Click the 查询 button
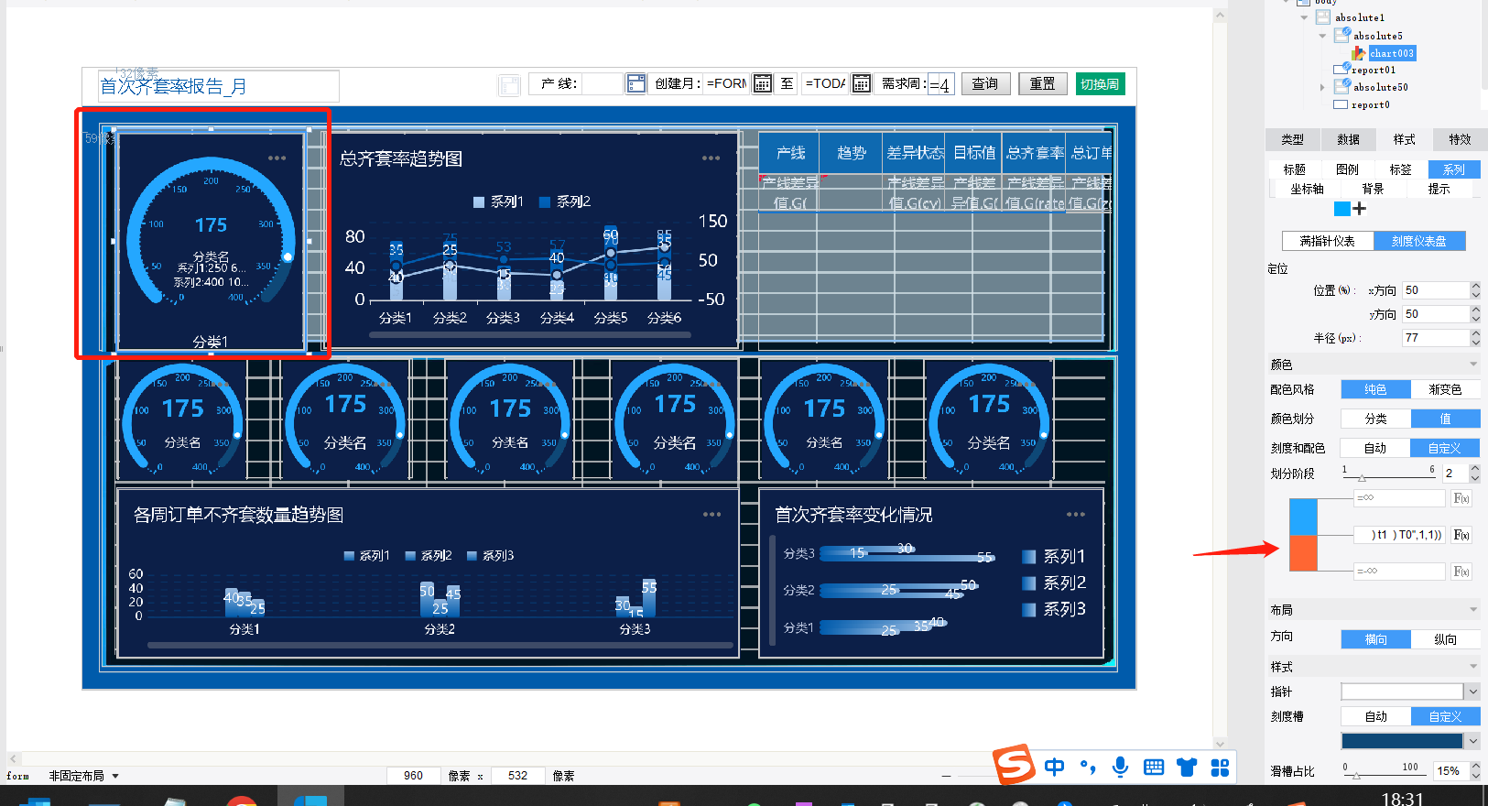Screen dimensions: 1488x806 coord(985,84)
